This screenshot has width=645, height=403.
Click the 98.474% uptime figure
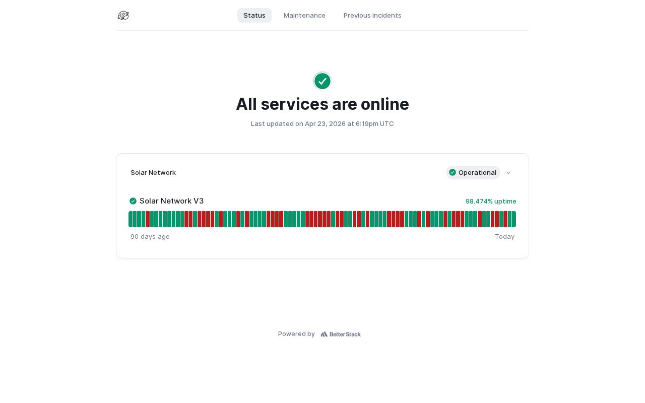[491, 201]
